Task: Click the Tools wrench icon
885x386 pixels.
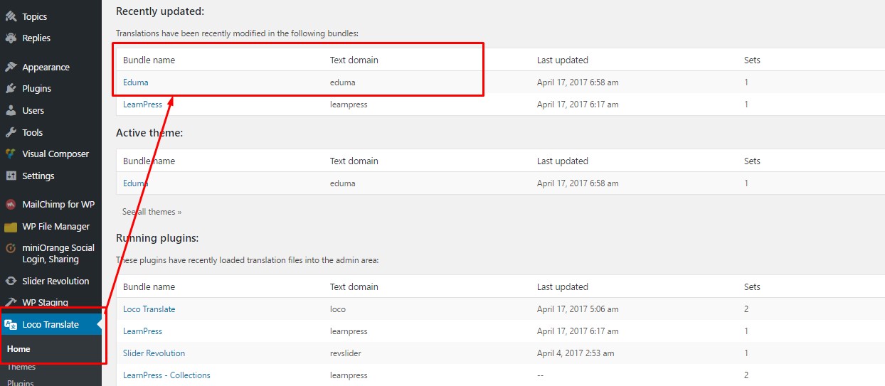Action: [x=11, y=133]
